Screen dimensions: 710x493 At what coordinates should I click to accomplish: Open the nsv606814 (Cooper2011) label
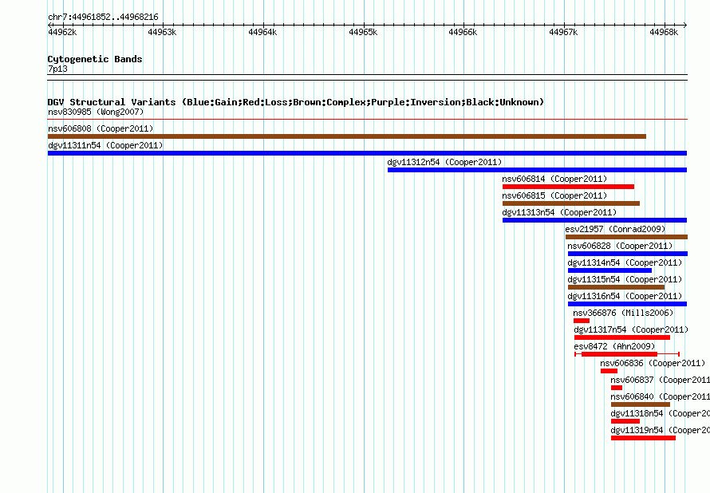[554, 179]
